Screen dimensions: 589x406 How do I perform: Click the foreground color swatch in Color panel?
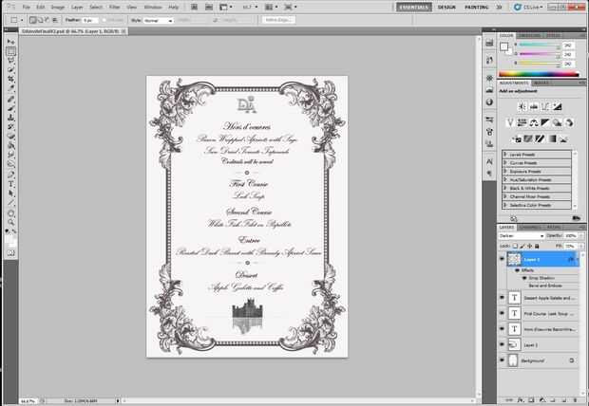coord(503,46)
